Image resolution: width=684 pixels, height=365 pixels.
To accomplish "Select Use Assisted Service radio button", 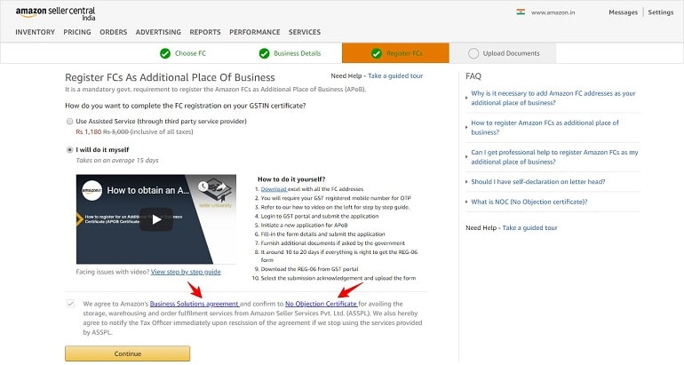I will pos(70,122).
